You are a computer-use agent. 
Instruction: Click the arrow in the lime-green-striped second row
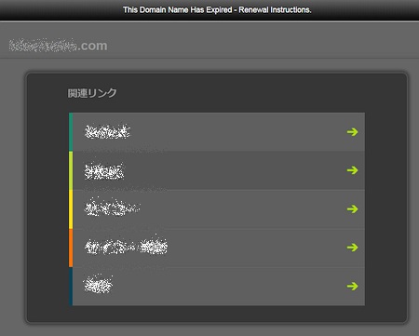click(x=352, y=170)
